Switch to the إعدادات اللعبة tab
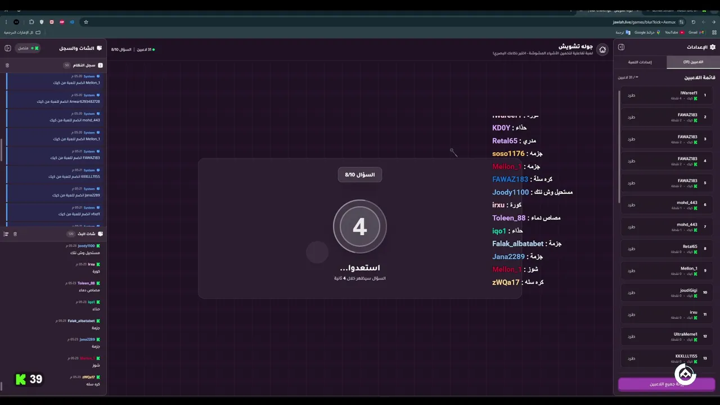 [640, 62]
